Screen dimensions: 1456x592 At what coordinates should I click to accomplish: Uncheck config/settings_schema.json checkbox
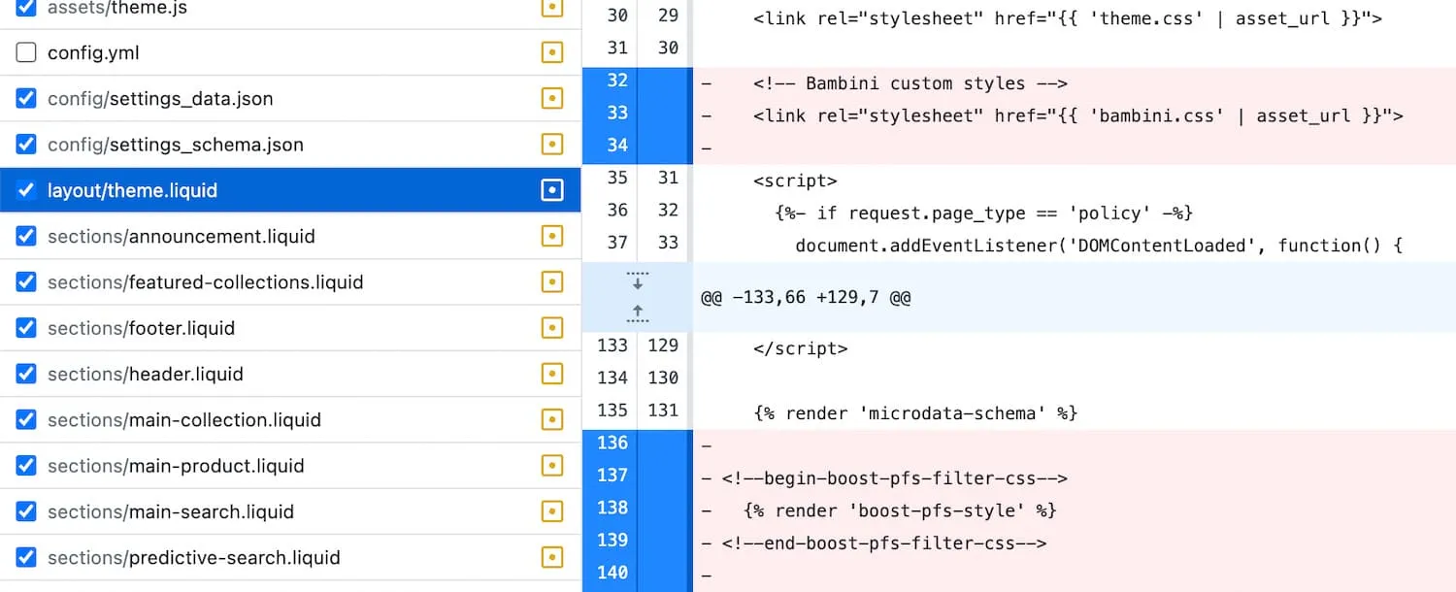click(x=26, y=145)
